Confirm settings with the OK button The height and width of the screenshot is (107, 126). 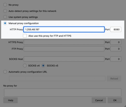click(x=115, y=100)
